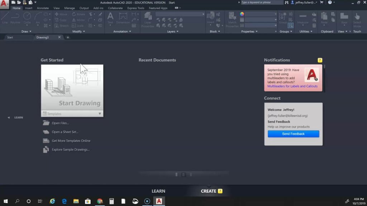Image resolution: width=367 pixels, height=206 pixels.
Task: Click the help question mark icon
Action: (x=330, y=3)
